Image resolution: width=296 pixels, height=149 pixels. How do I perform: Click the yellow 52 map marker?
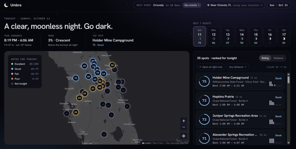(x=100, y=81)
